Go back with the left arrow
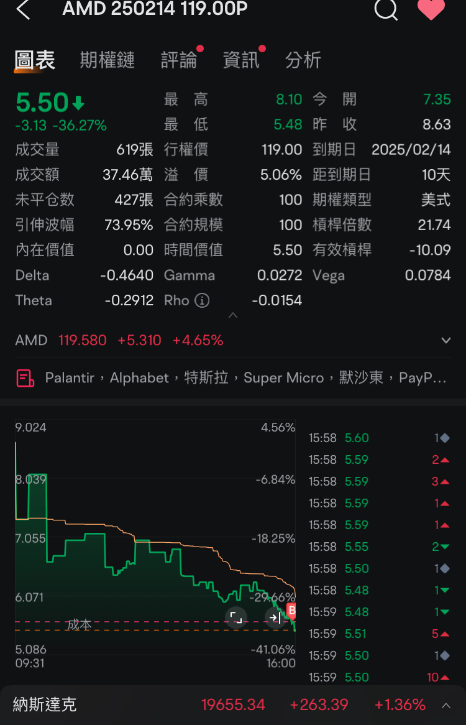Viewport: 466px width, 725px height. pos(23,9)
